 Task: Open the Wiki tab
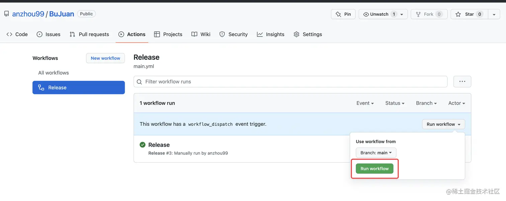coord(201,34)
